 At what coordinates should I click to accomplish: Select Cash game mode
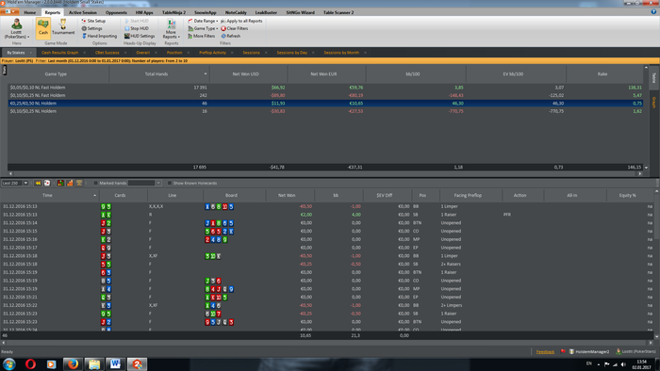[x=43, y=28]
